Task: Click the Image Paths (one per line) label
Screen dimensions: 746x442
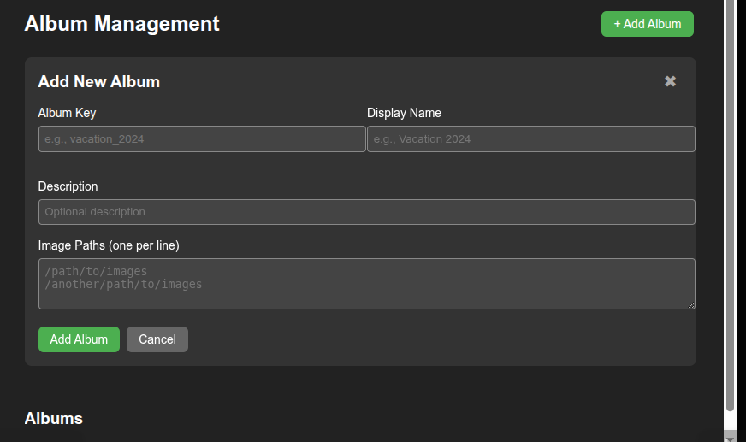Action: pos(109,245)
